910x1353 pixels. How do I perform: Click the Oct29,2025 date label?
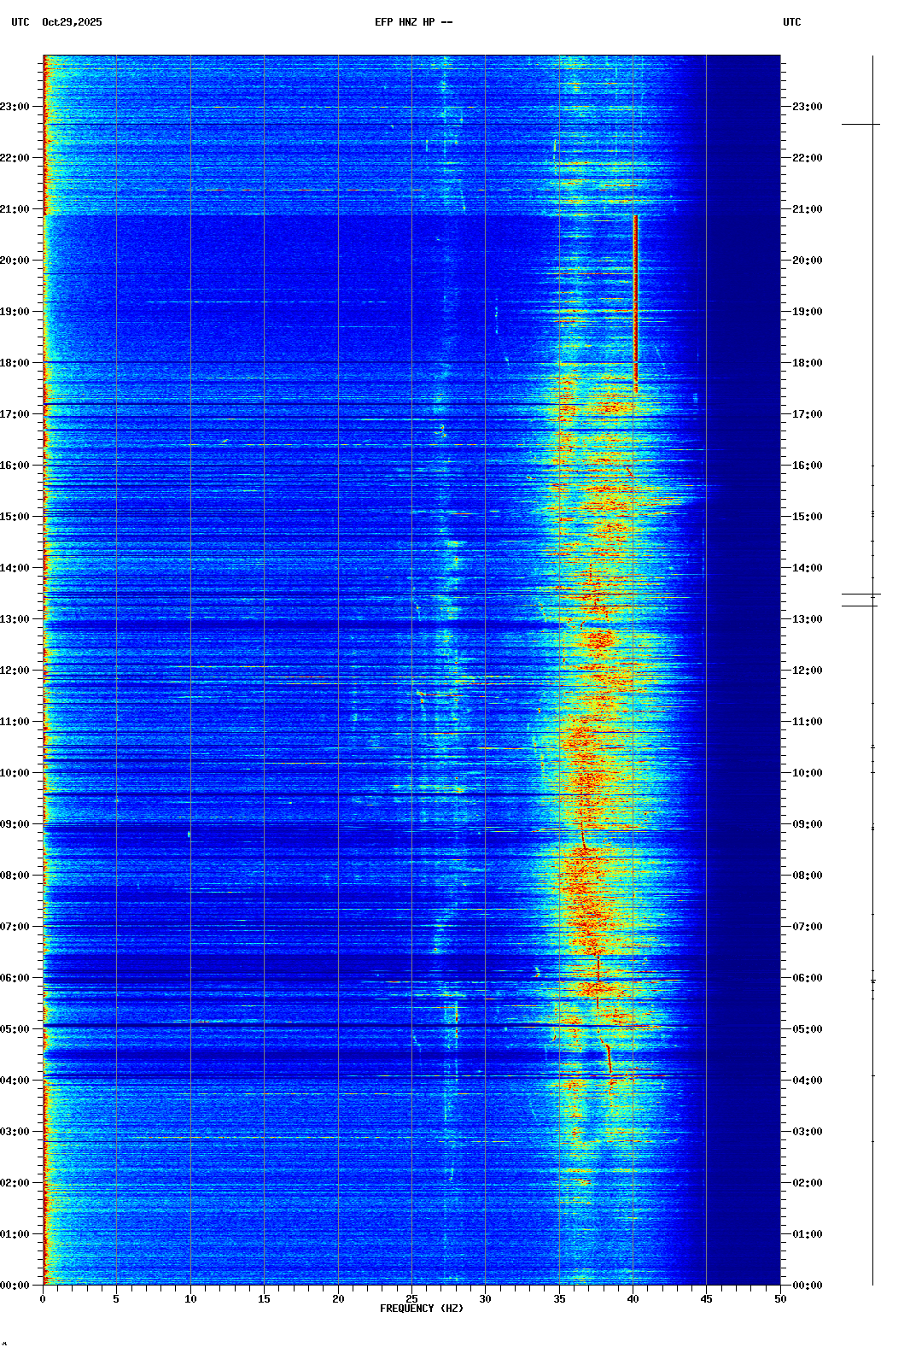click(72, 22)
